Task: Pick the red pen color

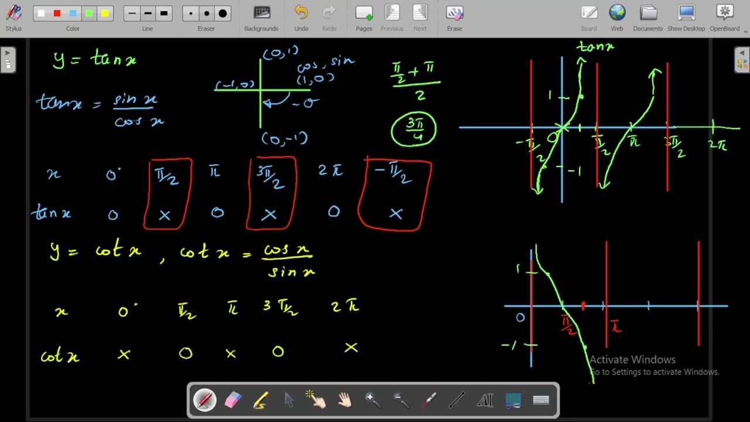Action: click(57, 13)
